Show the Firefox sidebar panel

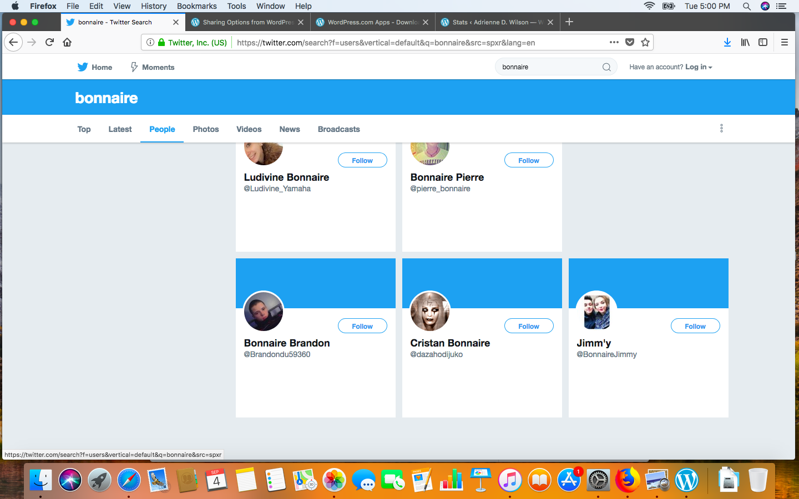(x=763, y=42)
